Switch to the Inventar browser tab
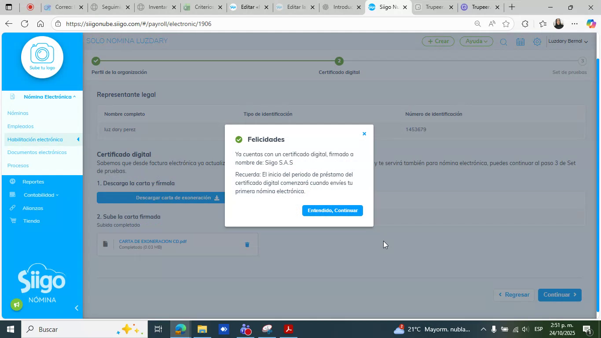 (157, 7)
